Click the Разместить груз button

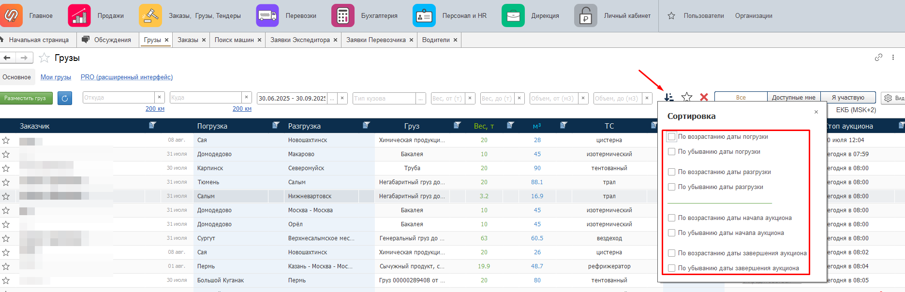(25, 98)
